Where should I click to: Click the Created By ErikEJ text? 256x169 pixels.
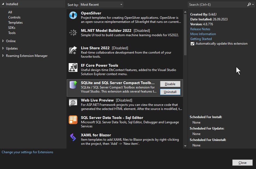[203, 14]
